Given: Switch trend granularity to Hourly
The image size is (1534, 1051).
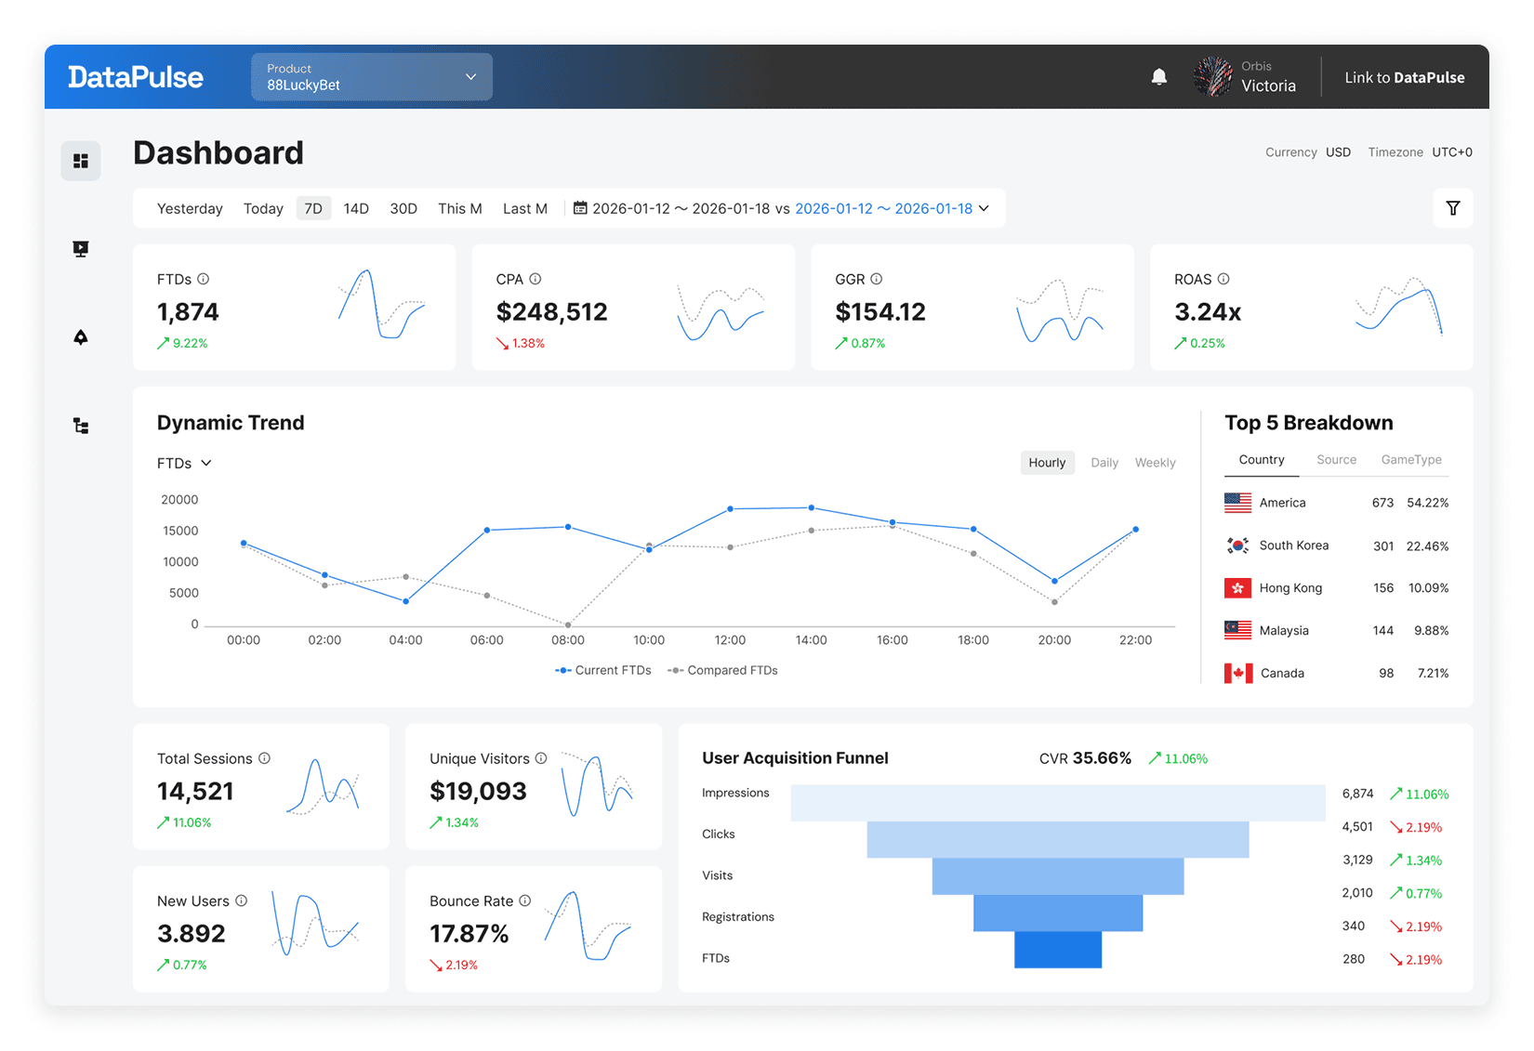Looking at the screenshot, I should point(1047,462).
